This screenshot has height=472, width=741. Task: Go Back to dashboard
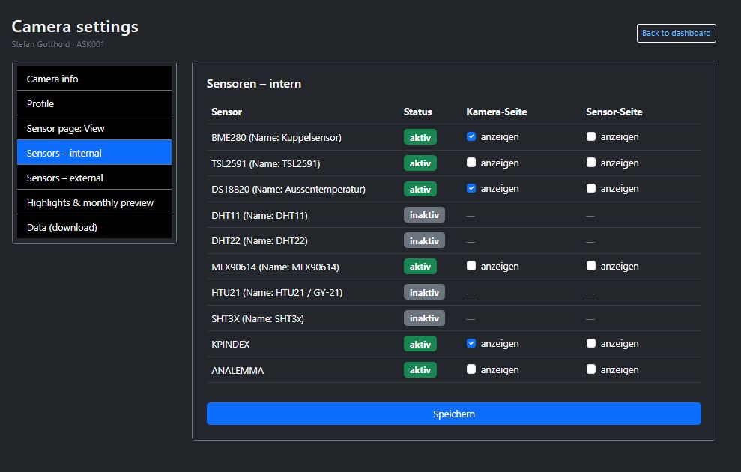tap(676, 33)
